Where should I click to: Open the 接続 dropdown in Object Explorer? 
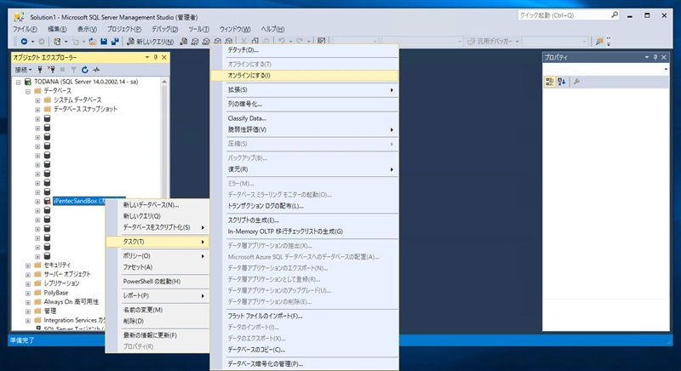pyautogui.click(x=24, y=70)
